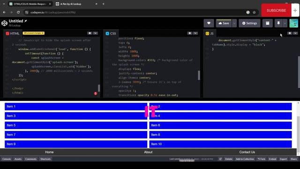This screenshot has height=169, width=300.
Task: Pin this pen
Action: [278, 23]
